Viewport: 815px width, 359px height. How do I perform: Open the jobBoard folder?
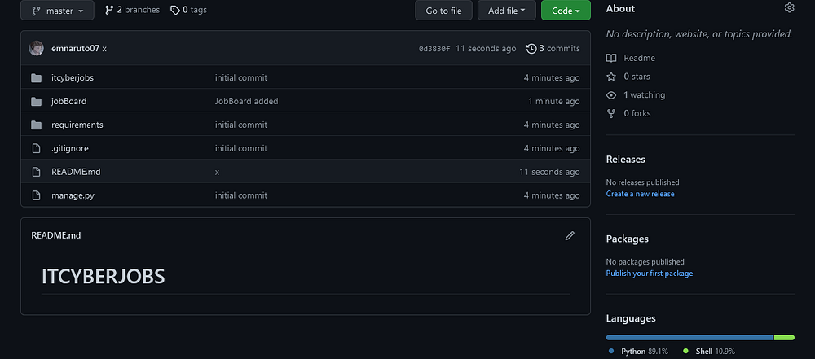click(68, 102)
